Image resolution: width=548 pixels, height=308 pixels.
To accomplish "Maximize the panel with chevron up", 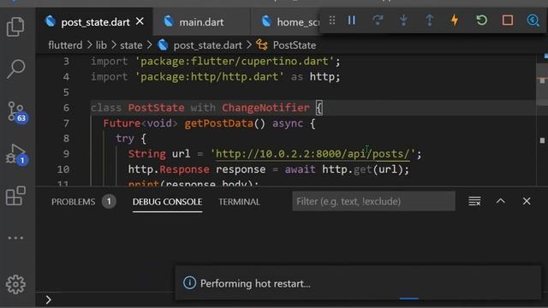I will (500, 201).
